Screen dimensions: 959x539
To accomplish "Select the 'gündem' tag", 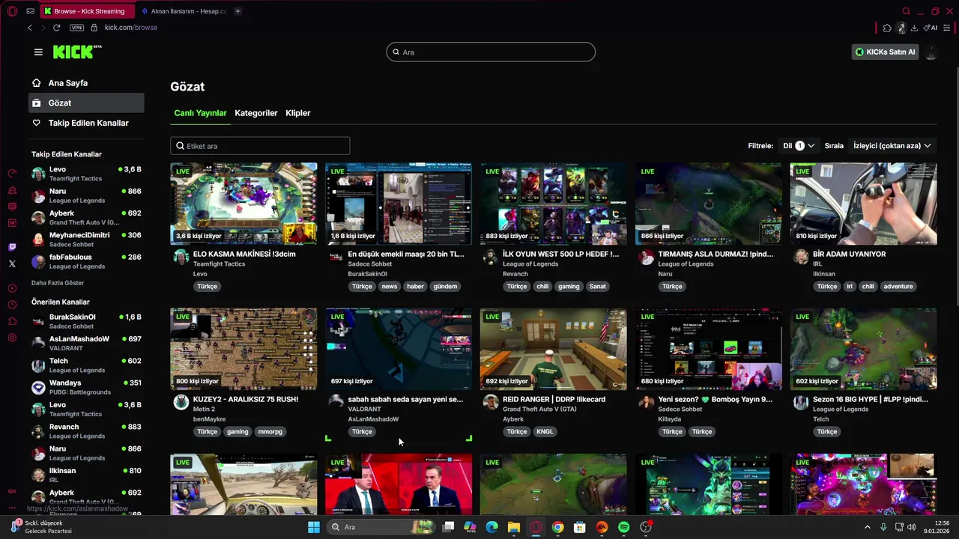I will tap(445, 286).
